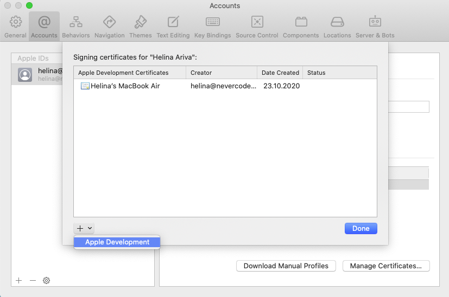Image resolution: width=449 pixels, height=297 pixels.
Task: Select the Accounts preferences tab
Action: pyautogui.click(x=44, y=27)
